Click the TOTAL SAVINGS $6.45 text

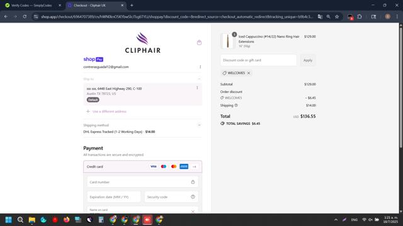[243, 124]
